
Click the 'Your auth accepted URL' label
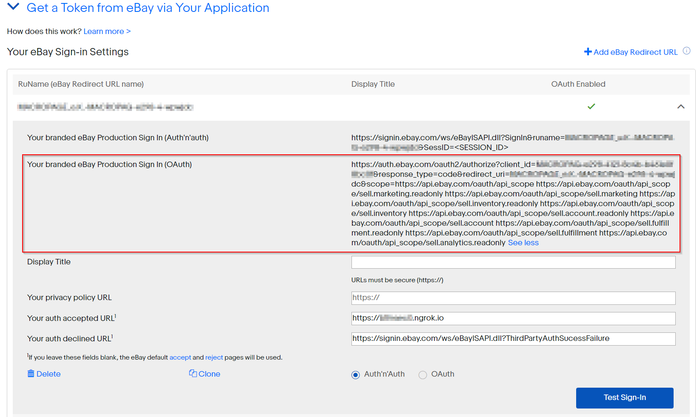(71, 318)
